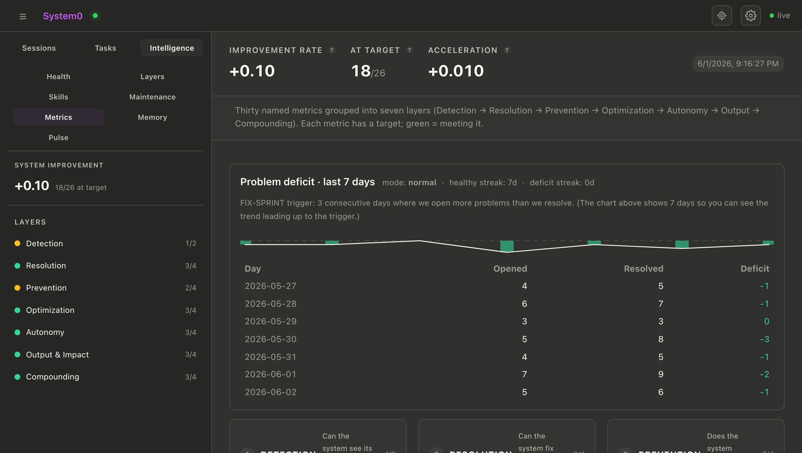Image resolution: width=802 pixels, height=453 pixels.
Task: Select the Autonomy layer row
Action: (x=106, y=332)
